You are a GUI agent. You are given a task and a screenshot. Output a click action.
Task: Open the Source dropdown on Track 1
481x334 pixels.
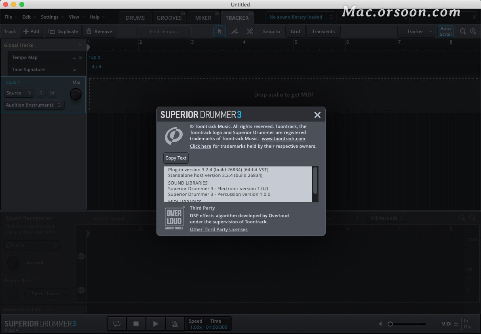[19, 93]
